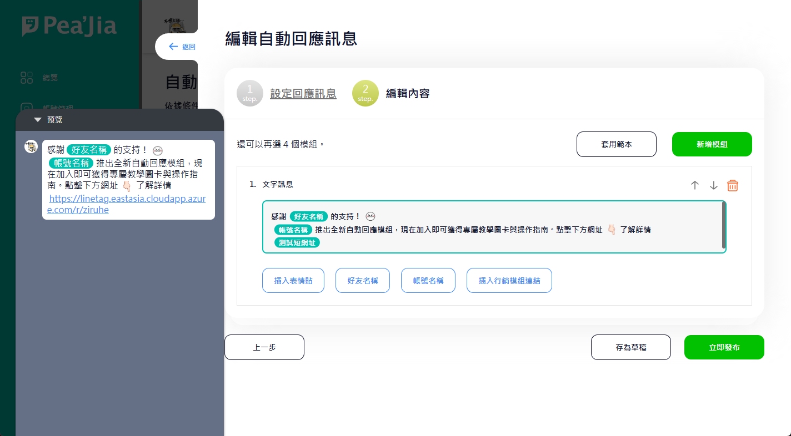
Task: Open the 插入行銷模組連結 link selector
Action: pos(509,281)
